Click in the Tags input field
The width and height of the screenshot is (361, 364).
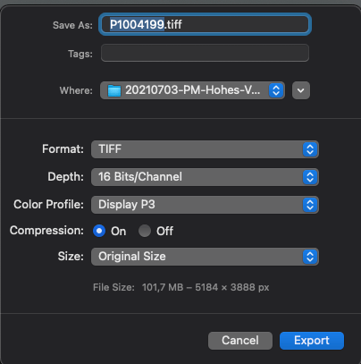(205, 53)
